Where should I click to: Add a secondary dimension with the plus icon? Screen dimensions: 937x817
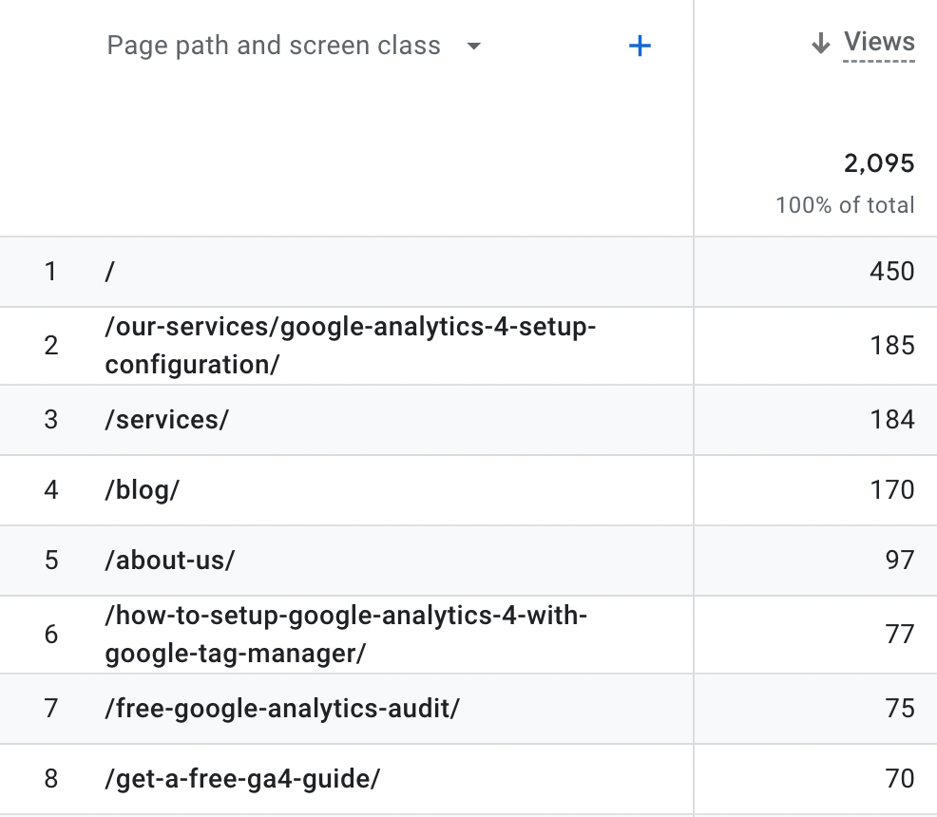pos(640,46)
